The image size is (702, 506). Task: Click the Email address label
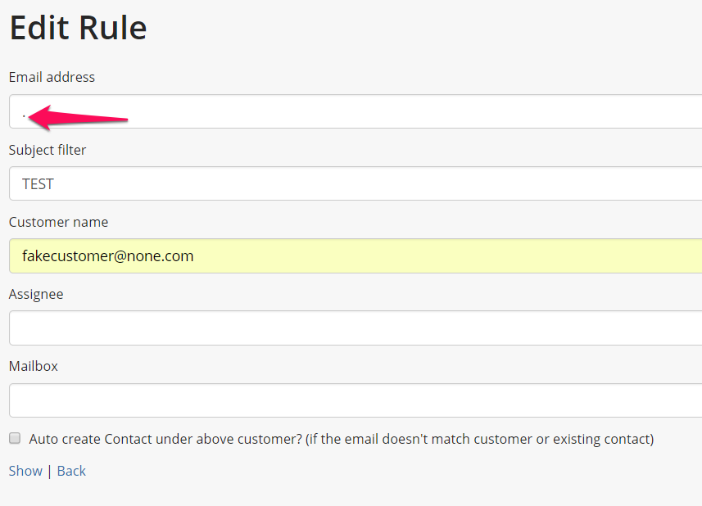pos(52,77)
